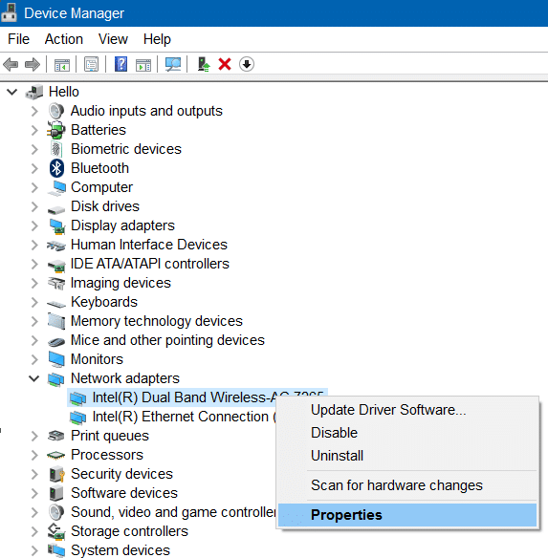Click the Biometric devices fingerprint icon

pos(56,149)
